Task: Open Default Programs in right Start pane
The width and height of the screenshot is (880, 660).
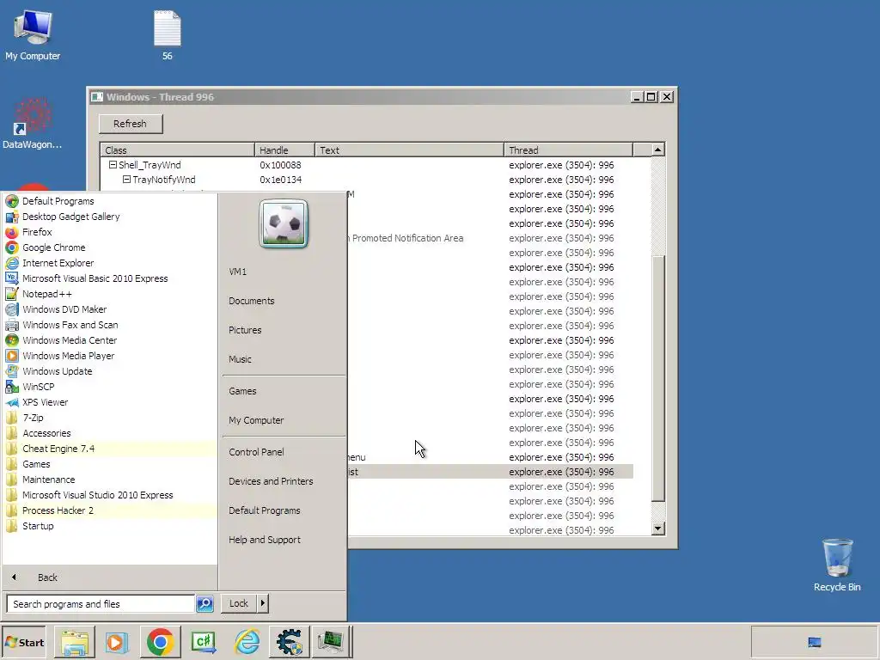Action: [x=265, y=510]
